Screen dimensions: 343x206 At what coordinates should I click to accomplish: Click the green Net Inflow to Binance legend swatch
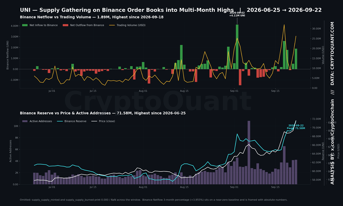click(25, 25)
